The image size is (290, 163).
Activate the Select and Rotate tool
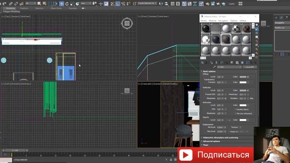click(x=67, y=4)
